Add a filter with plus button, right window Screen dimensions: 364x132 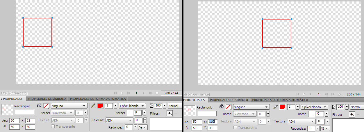[x=352, y=115]
